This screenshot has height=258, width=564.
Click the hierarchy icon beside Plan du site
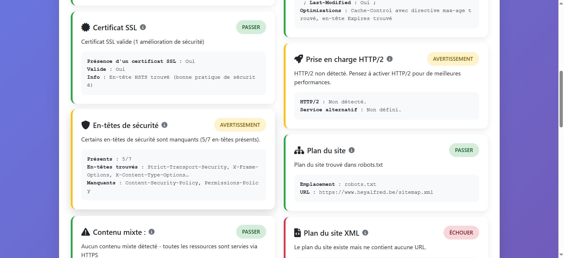click(299, 150)
